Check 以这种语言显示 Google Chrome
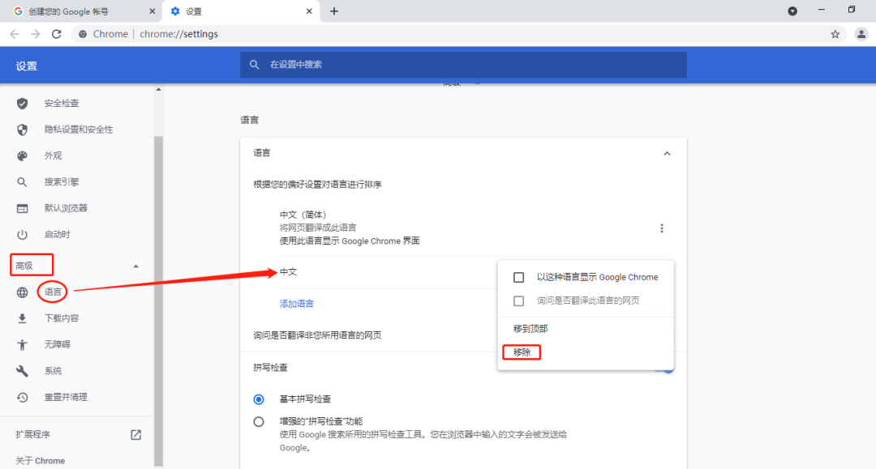 coord(517,276)
